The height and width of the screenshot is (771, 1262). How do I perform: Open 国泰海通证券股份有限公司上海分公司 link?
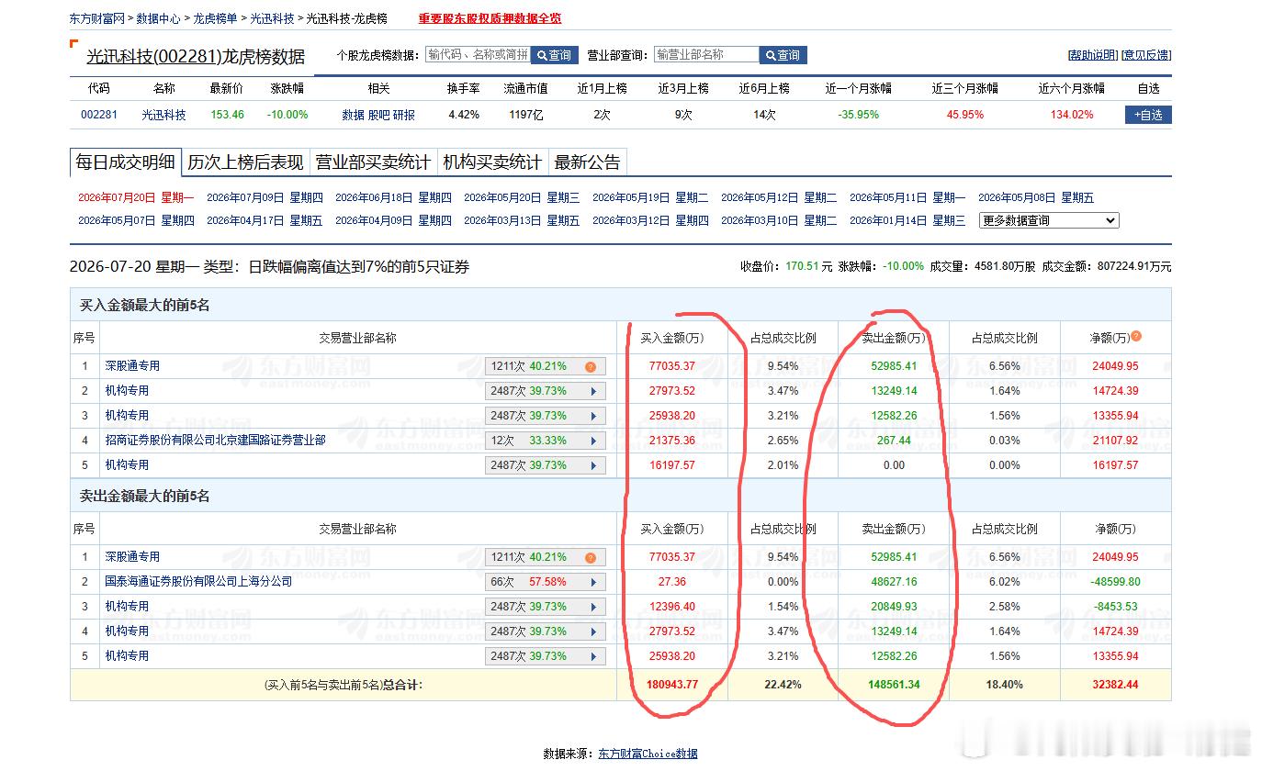click(x=198, y=581)
